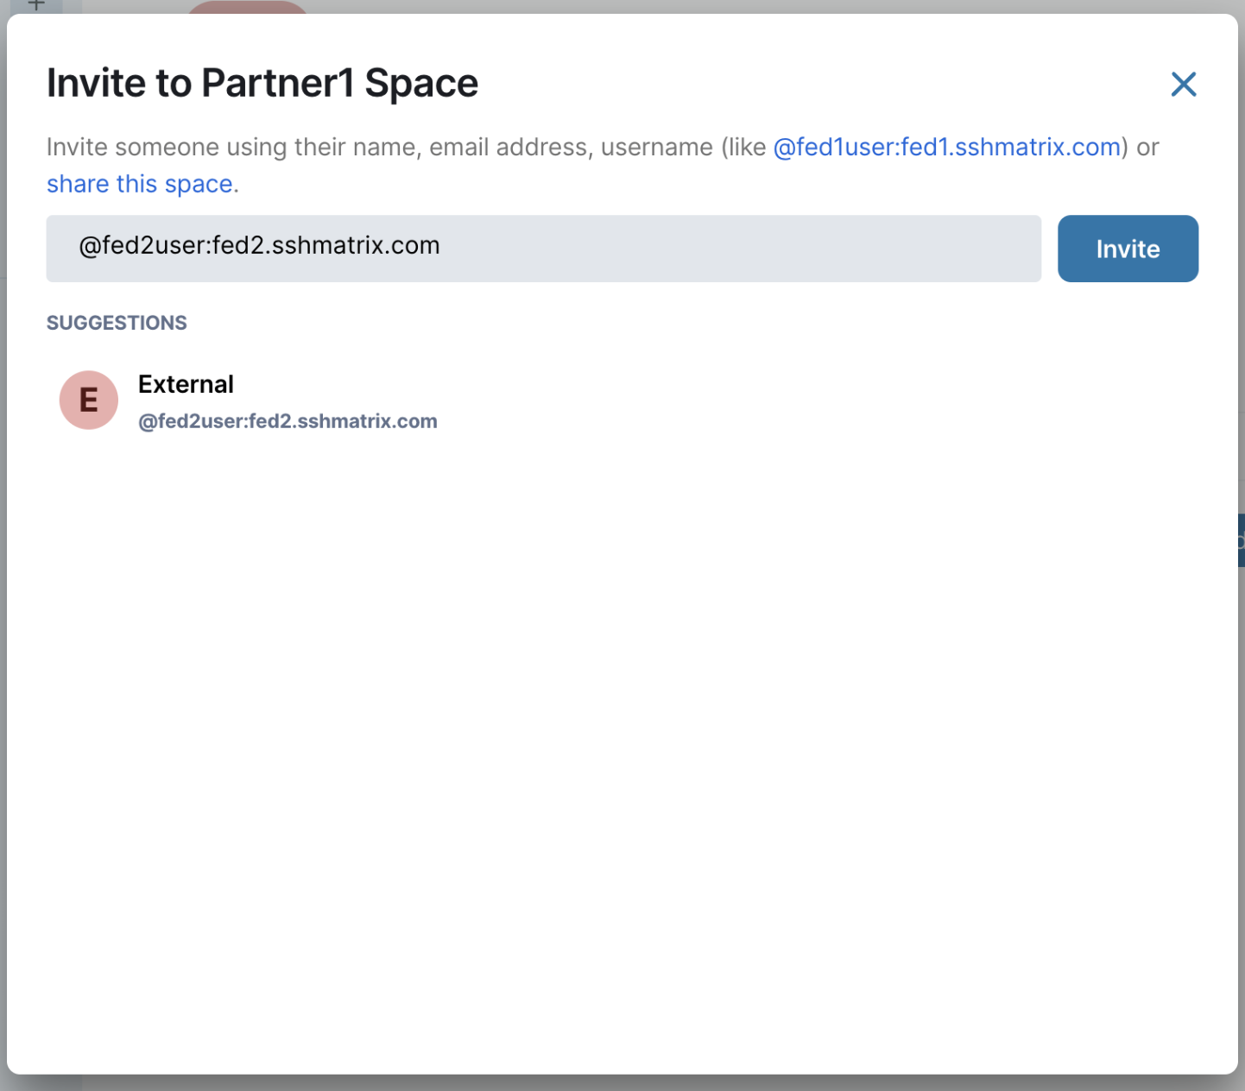Viewport: 1245px width, 1091px height.
Task: Click the "Invite to Partner1 Space" title
Action: tap(262, 84)
